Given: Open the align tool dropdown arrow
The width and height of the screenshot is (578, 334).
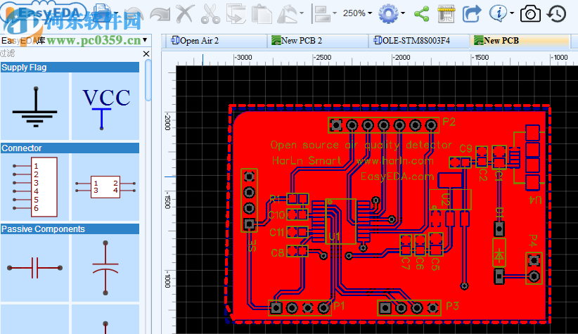Looking at the screenshot, I should [x=335, y=13].
